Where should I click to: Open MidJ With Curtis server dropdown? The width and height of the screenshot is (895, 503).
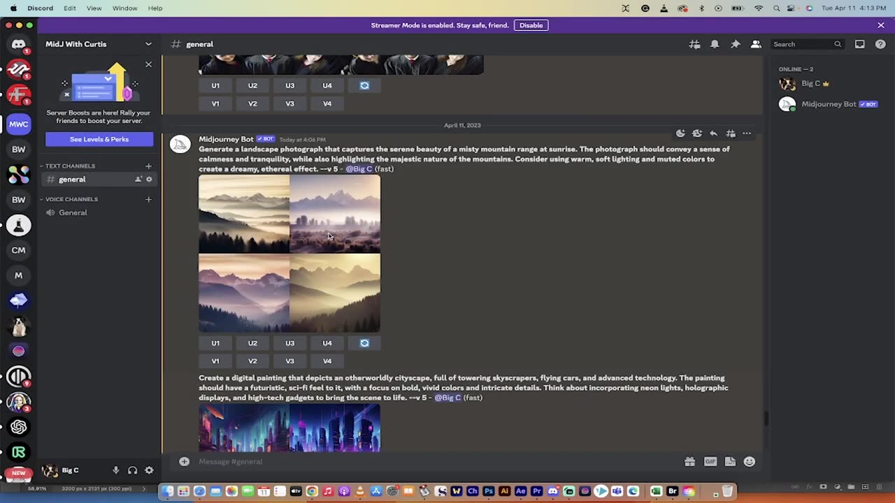click(148, 44)
